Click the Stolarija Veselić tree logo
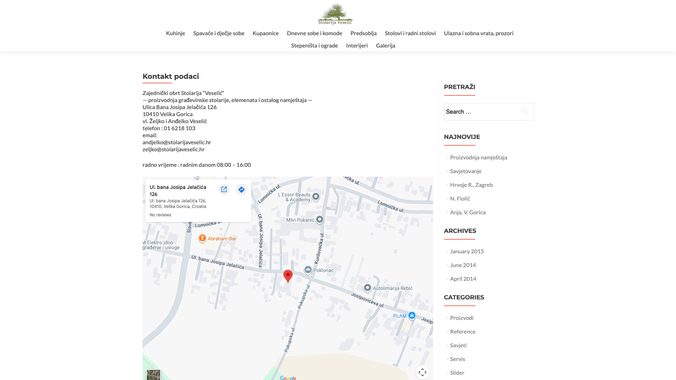676x380 pixels. pos(335,14)
